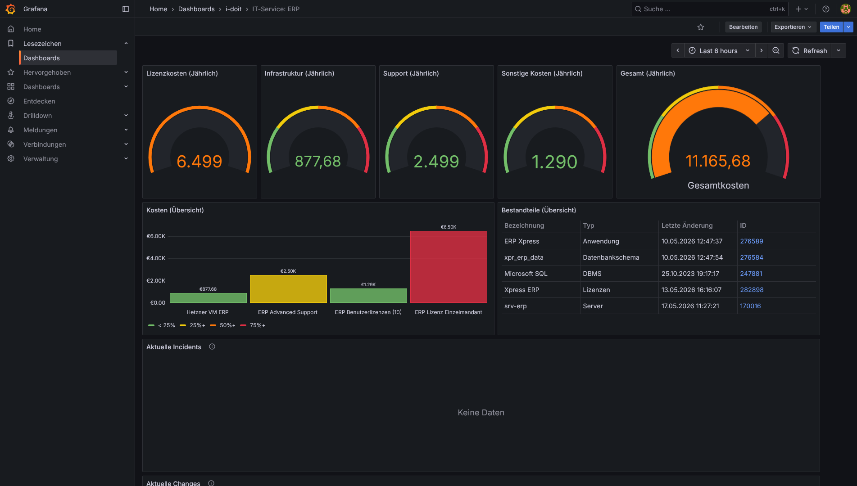This screenshot has width=857, height=486.
Task: Open the Last 6 hours time picker
Action: (x=719, y=50)
